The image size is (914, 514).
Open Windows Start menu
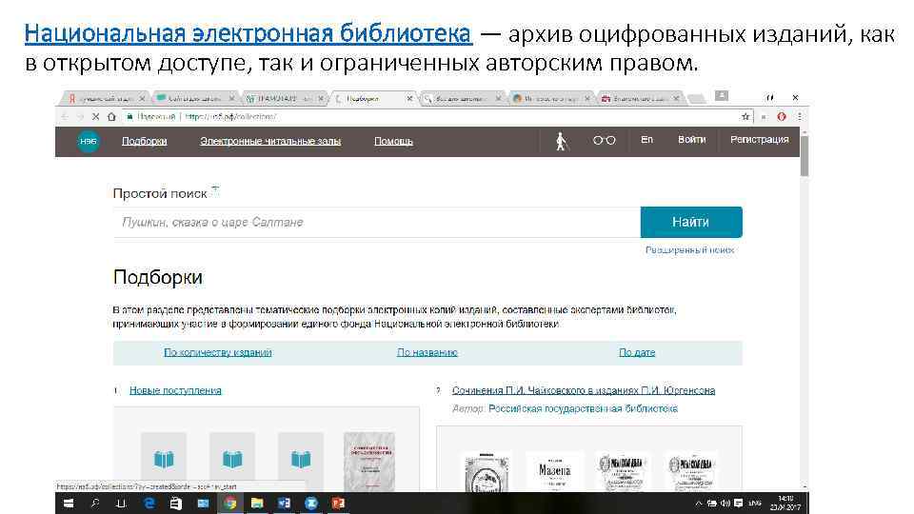pyautogui.click(x=69, y=504)
